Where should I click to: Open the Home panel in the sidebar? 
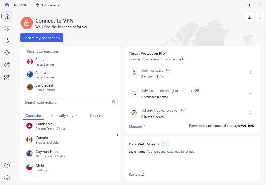[7, 16]
